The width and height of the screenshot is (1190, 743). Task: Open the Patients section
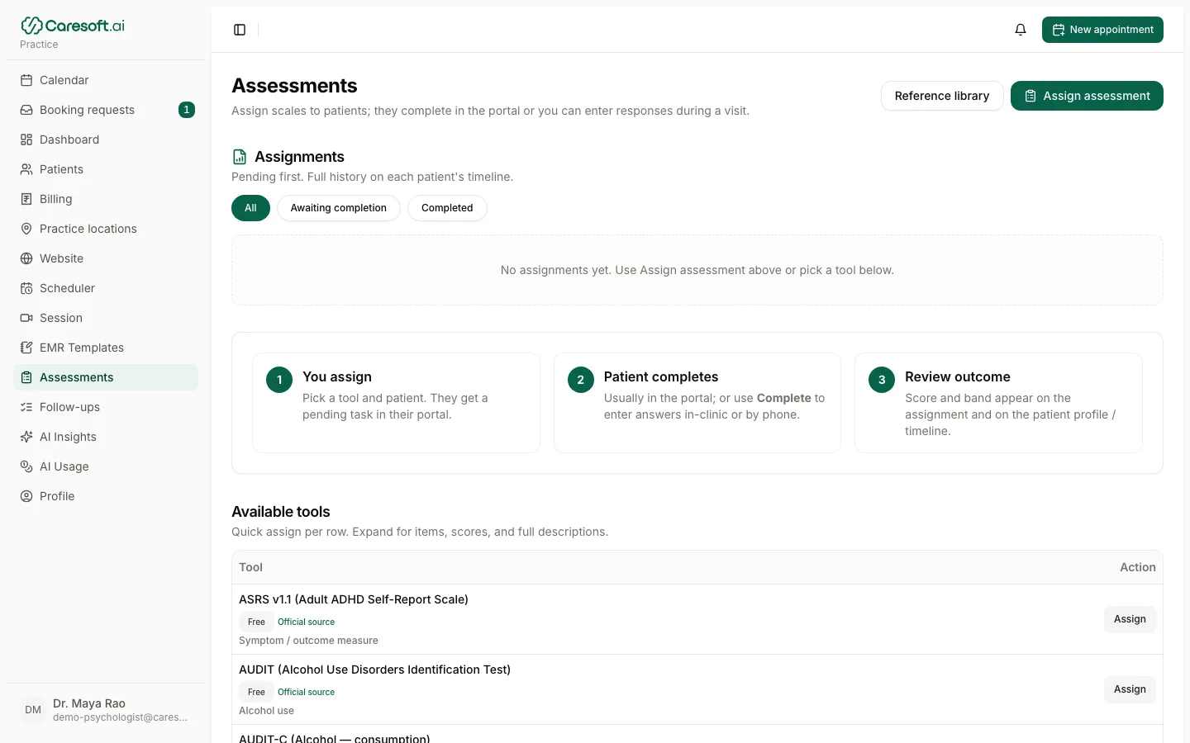(x=106, y=169)
